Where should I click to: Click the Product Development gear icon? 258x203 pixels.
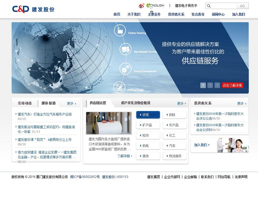pos(125,69)
